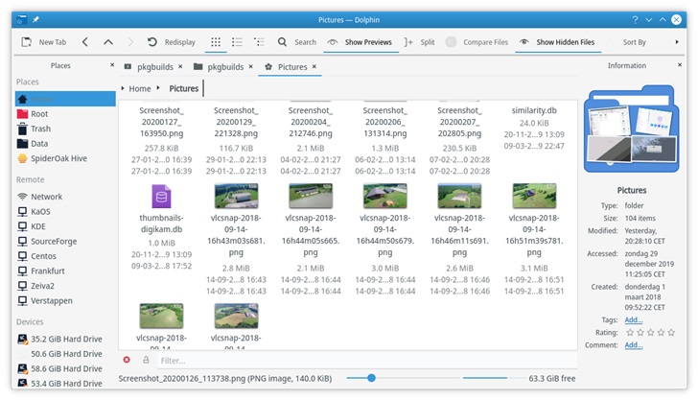Image resolution: width=698 pixels, height=400 pixels.
Task: Click into the Filter text field
Action: [x=367, y=361]
